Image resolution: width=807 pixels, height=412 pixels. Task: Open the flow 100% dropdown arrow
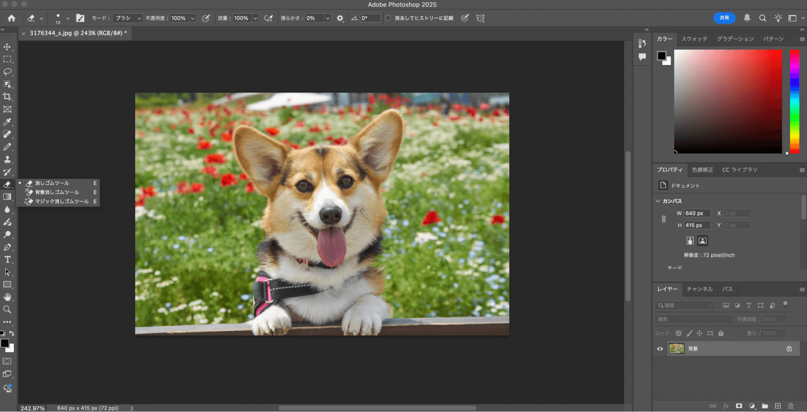click(255, 18)
